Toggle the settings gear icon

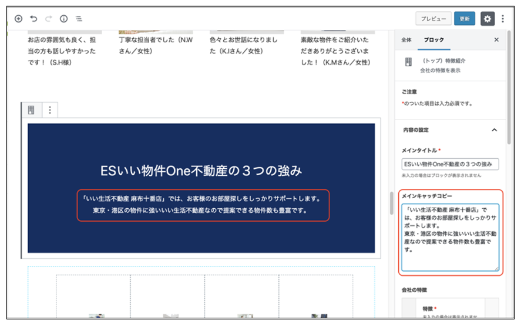coord(488,19)
